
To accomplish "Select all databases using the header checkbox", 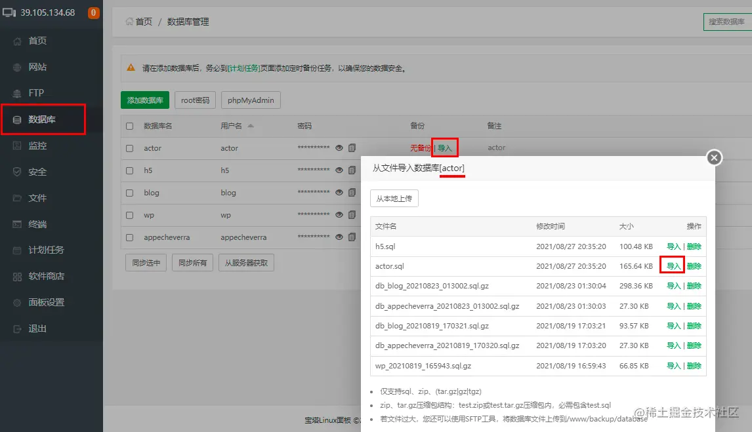I will pyautogui.click(x=129, y=126).
